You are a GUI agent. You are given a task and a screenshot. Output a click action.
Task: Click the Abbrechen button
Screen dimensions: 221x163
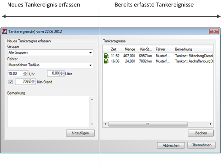click(171, 145)
